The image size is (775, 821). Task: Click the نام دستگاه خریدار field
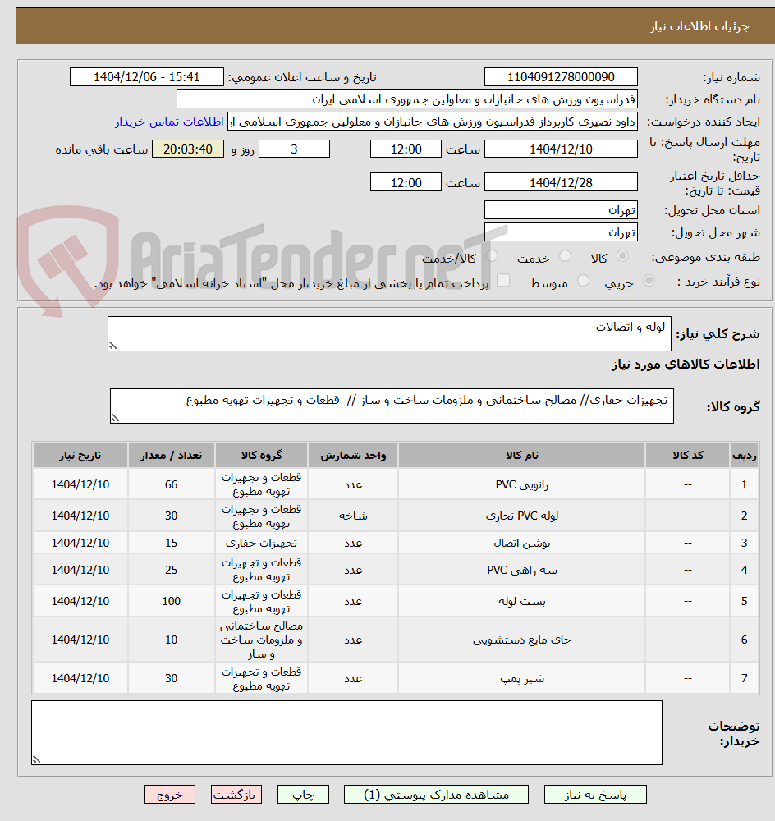click(407, 99)
